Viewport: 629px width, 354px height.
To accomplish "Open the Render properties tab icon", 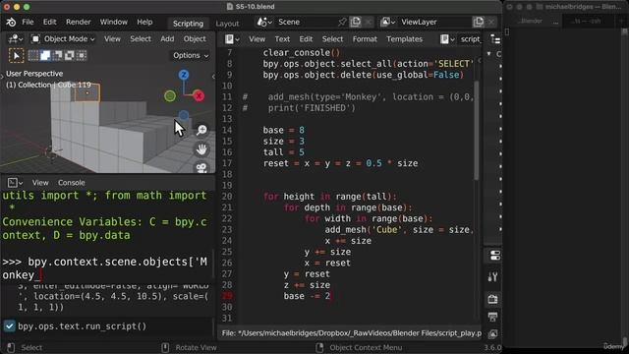I will [493, 299].
